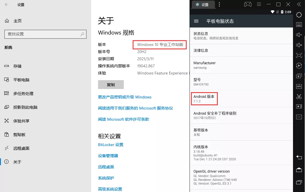Image resolution: width=305 pixels, height=192 pixels.
Task: Toggle emulator fullscreen mode
Action: click(299, 55)
